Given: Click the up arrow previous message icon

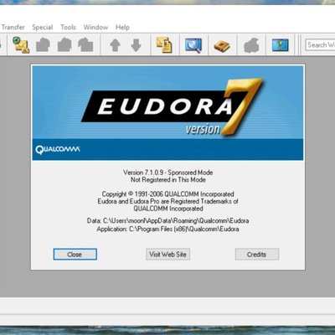Looking at the screenshot, I should (x=115, y=45).
